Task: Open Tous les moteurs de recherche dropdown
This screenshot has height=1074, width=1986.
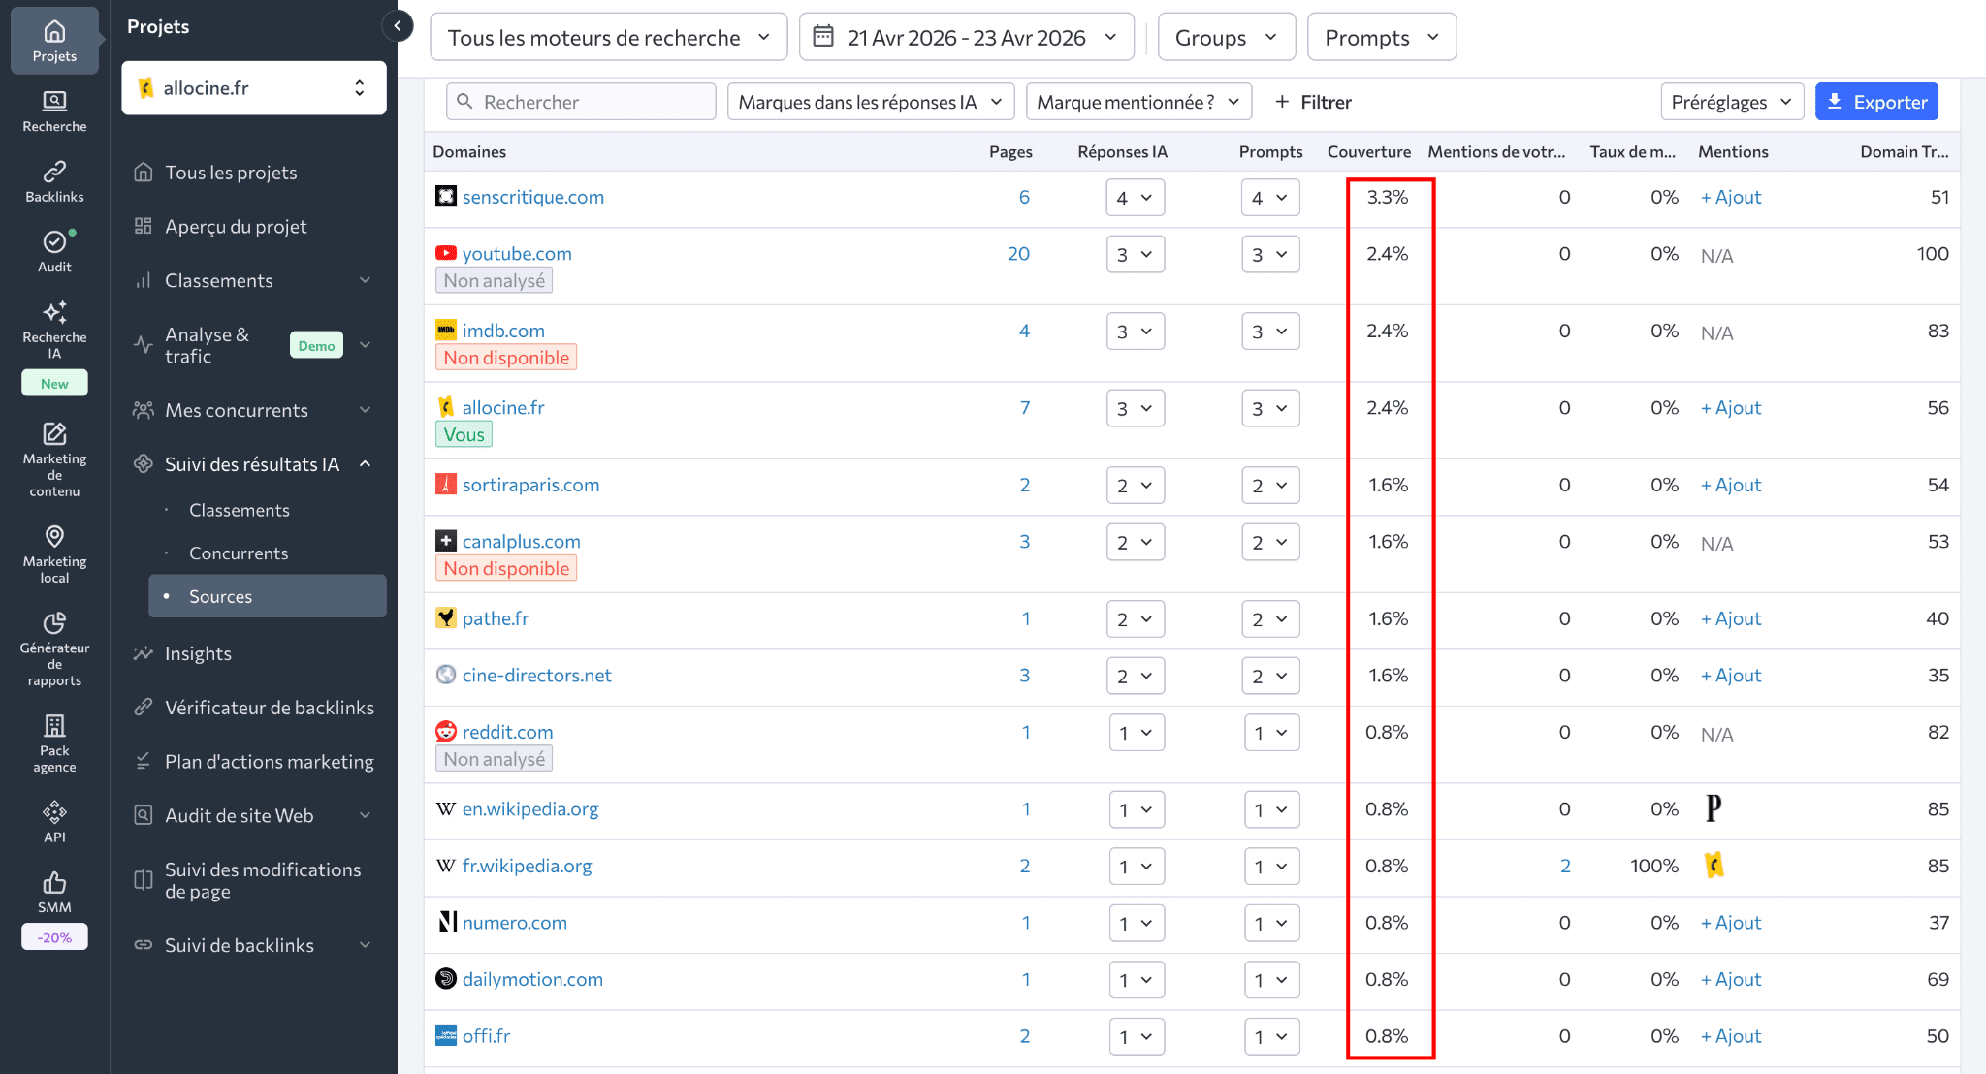Action: click(x=608, y=37)
